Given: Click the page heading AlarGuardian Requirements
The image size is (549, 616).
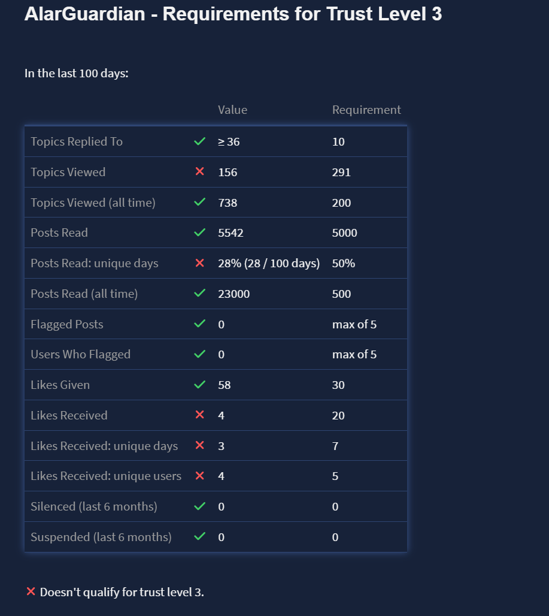Looking at the screenshot, I should [x=233, y=14].
